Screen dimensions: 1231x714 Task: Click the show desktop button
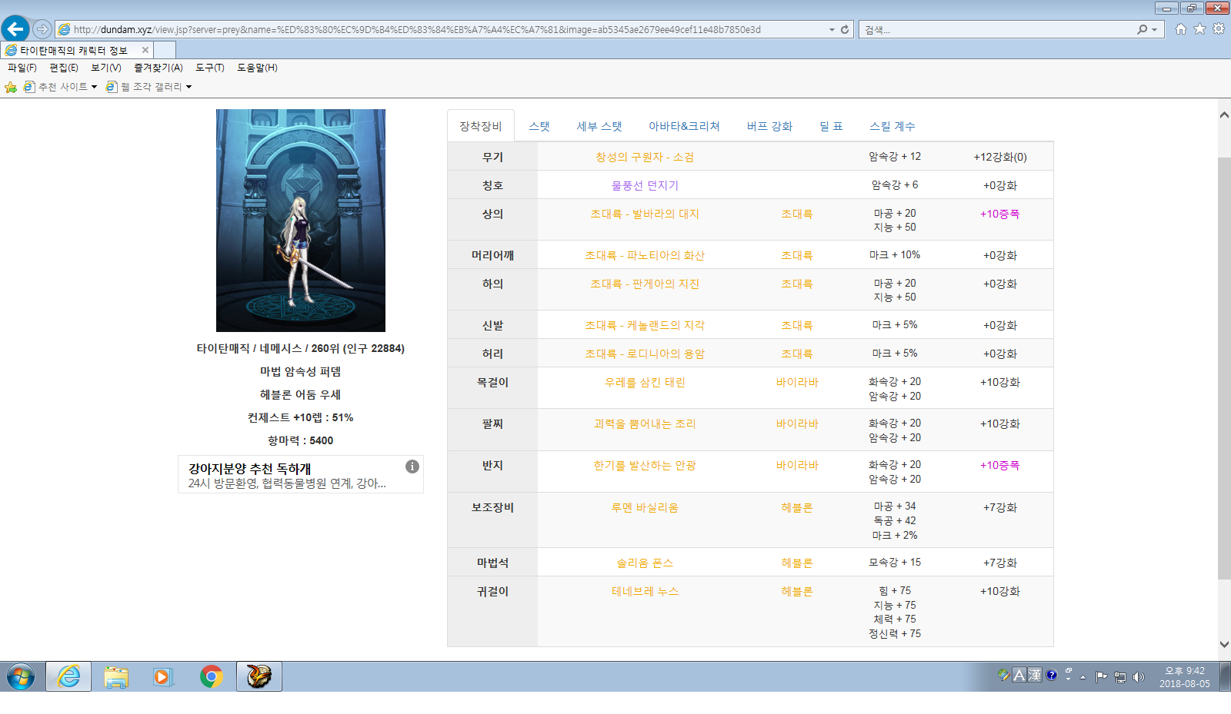click(x=1225, y=676)
